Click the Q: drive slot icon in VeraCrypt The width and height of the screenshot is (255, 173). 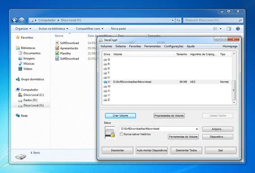coord(105,60)
